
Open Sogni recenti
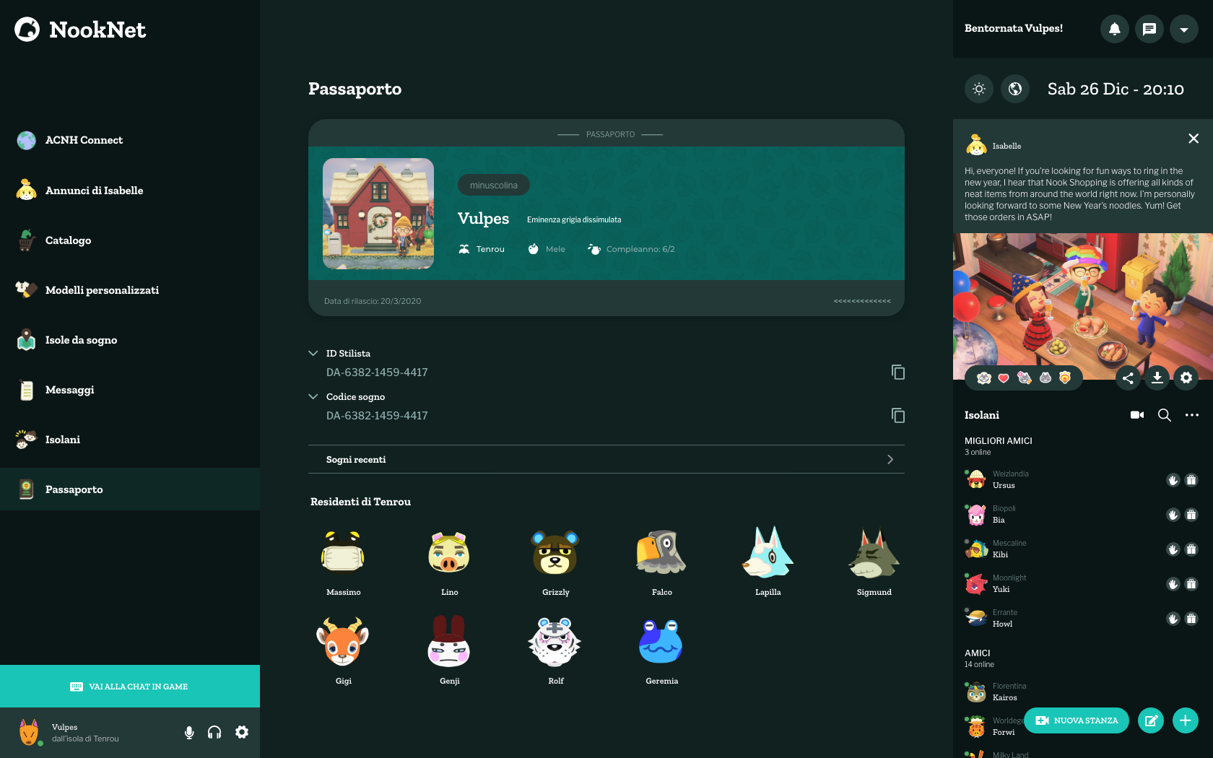[x=606, y=459]
